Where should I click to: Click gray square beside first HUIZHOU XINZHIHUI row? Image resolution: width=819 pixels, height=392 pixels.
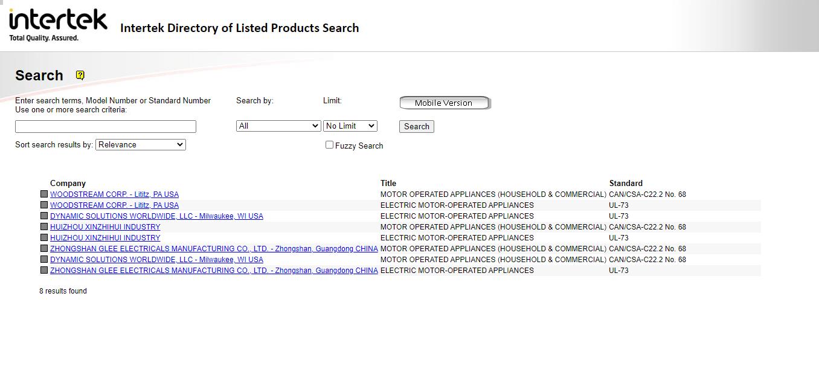[x=43, y=227]
